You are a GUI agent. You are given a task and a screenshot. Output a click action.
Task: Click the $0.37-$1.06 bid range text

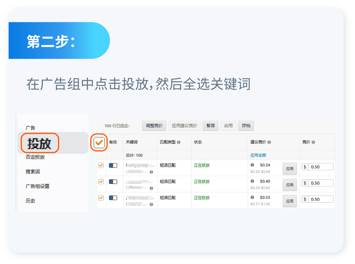tap(260, 204)
